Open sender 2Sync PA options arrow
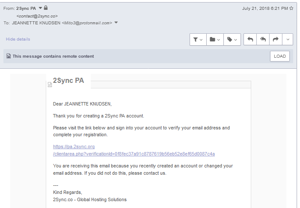The height and width of the screenshot is (208, 300). [x=40, y=8]
